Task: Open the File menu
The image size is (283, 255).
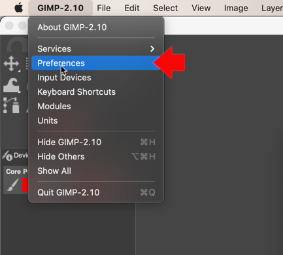Action: tap(104, 8)
